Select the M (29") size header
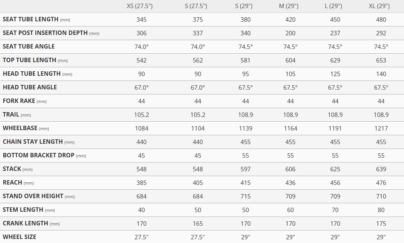Screen dimensions: 404x243 click(x=290, y=6)
